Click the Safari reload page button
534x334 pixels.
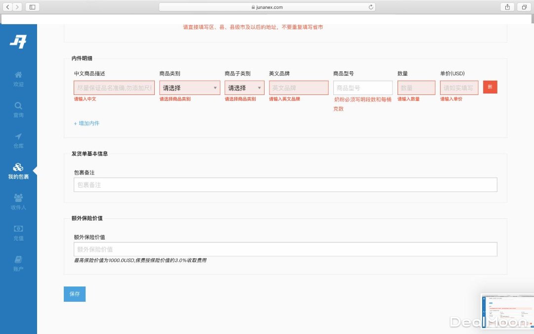tap(371, 7)
